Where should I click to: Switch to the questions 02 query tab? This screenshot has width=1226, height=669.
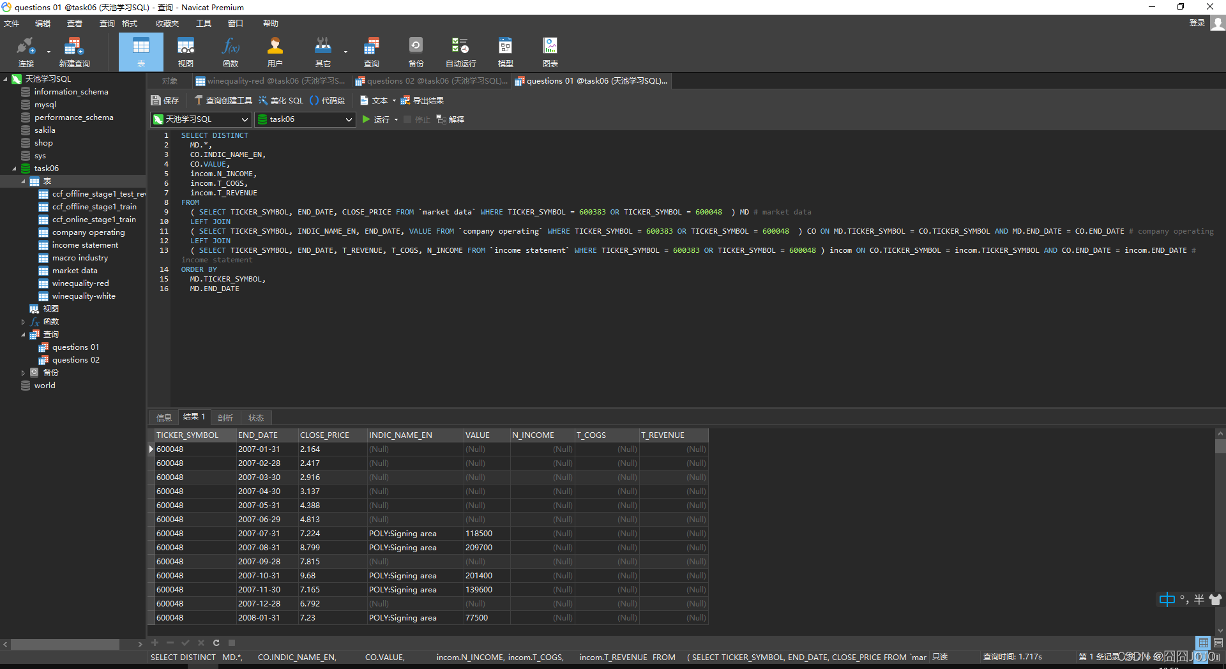coord(432,81)
